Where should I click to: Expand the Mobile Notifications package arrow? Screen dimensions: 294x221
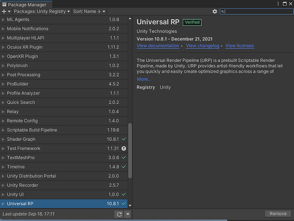click(x=3, y=29)
